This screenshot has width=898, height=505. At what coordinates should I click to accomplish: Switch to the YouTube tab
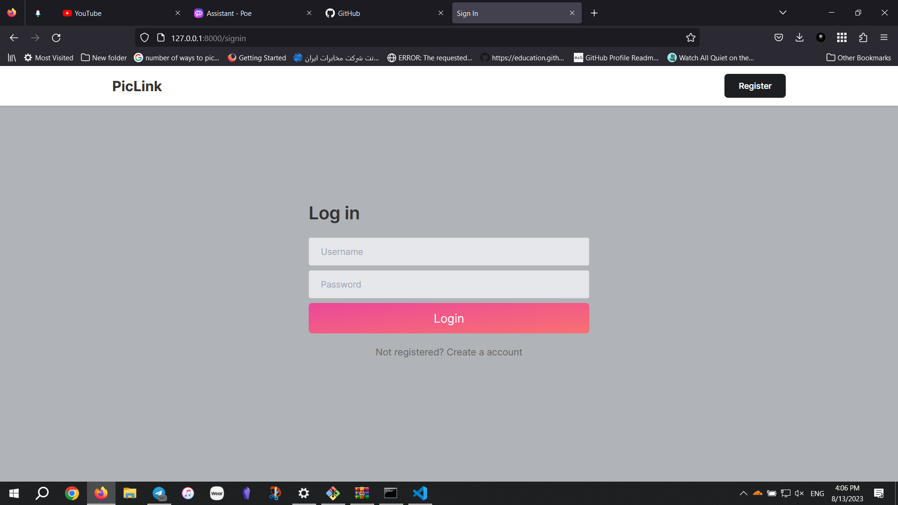(87, 13)
